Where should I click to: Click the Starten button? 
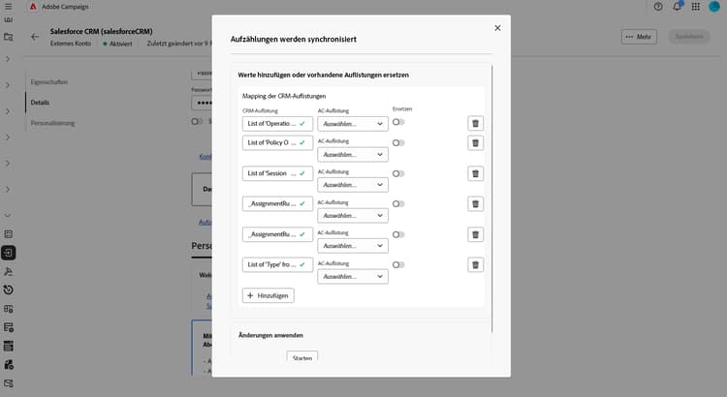[x=302, y=357]
